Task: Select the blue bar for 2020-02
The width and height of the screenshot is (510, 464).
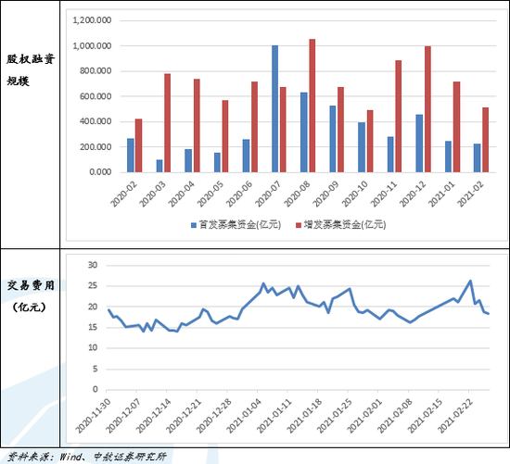Action: coord(131,156)
